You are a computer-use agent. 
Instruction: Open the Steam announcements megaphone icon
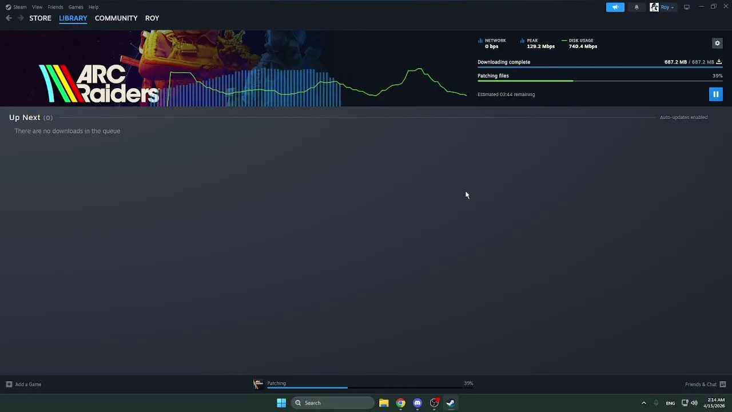[x=615, y=7]
